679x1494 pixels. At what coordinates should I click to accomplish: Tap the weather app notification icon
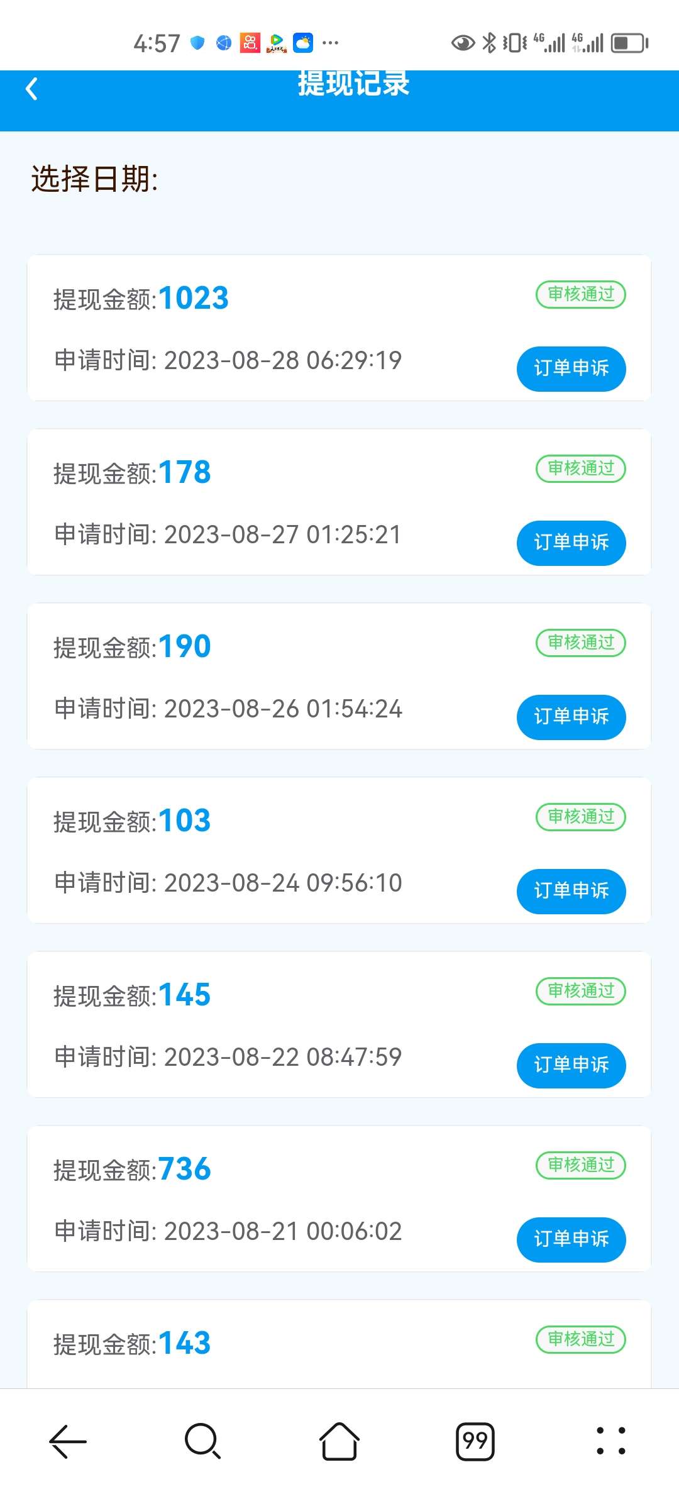pos(303,43)
